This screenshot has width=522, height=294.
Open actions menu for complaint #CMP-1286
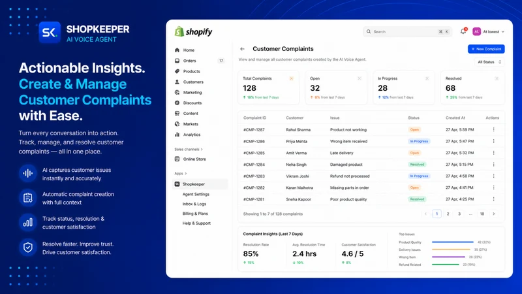pos(494,141)
